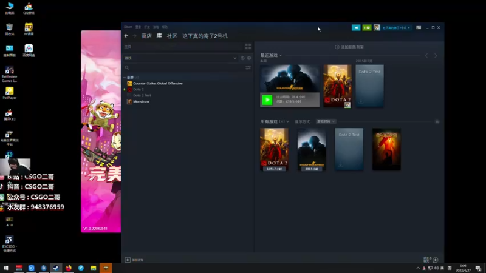This screenshot has height=273, width=486.
Task: Open the YY语音 desktop shortcut
Action: click(x=29, y=29)
